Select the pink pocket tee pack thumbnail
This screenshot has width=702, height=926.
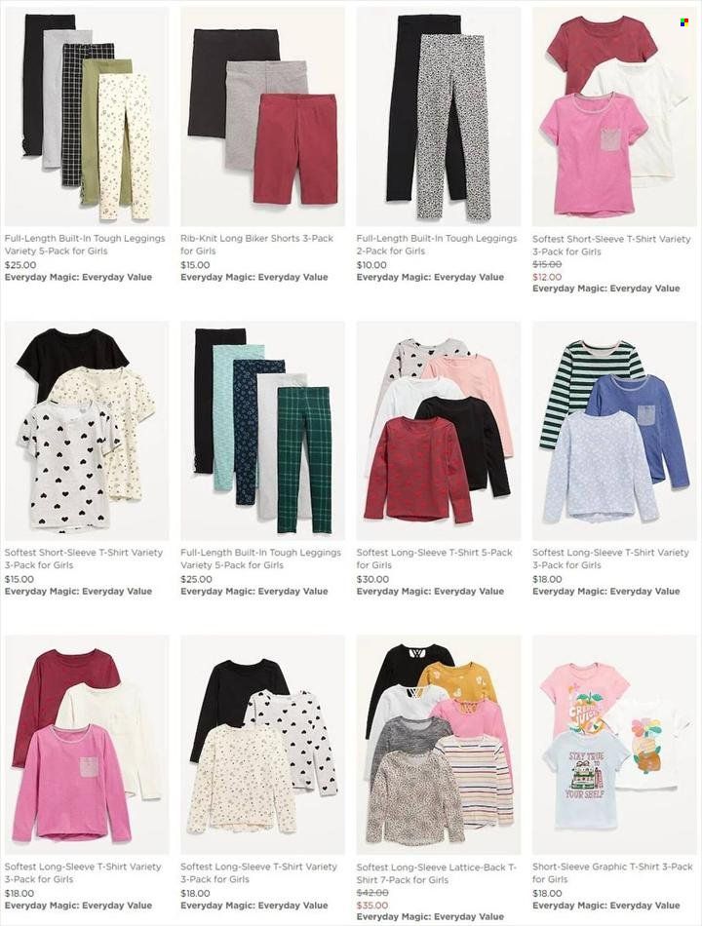pyautogui.click(x=614, y=117)
